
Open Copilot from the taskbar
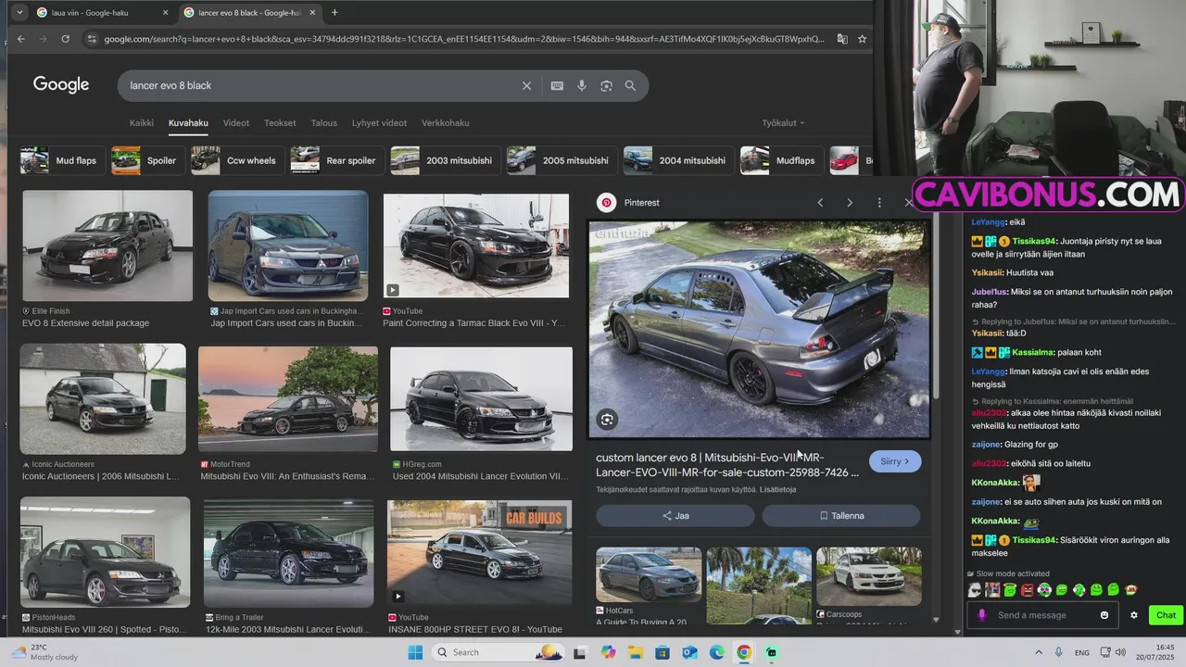pyautogui.click(x=608, y=652)
